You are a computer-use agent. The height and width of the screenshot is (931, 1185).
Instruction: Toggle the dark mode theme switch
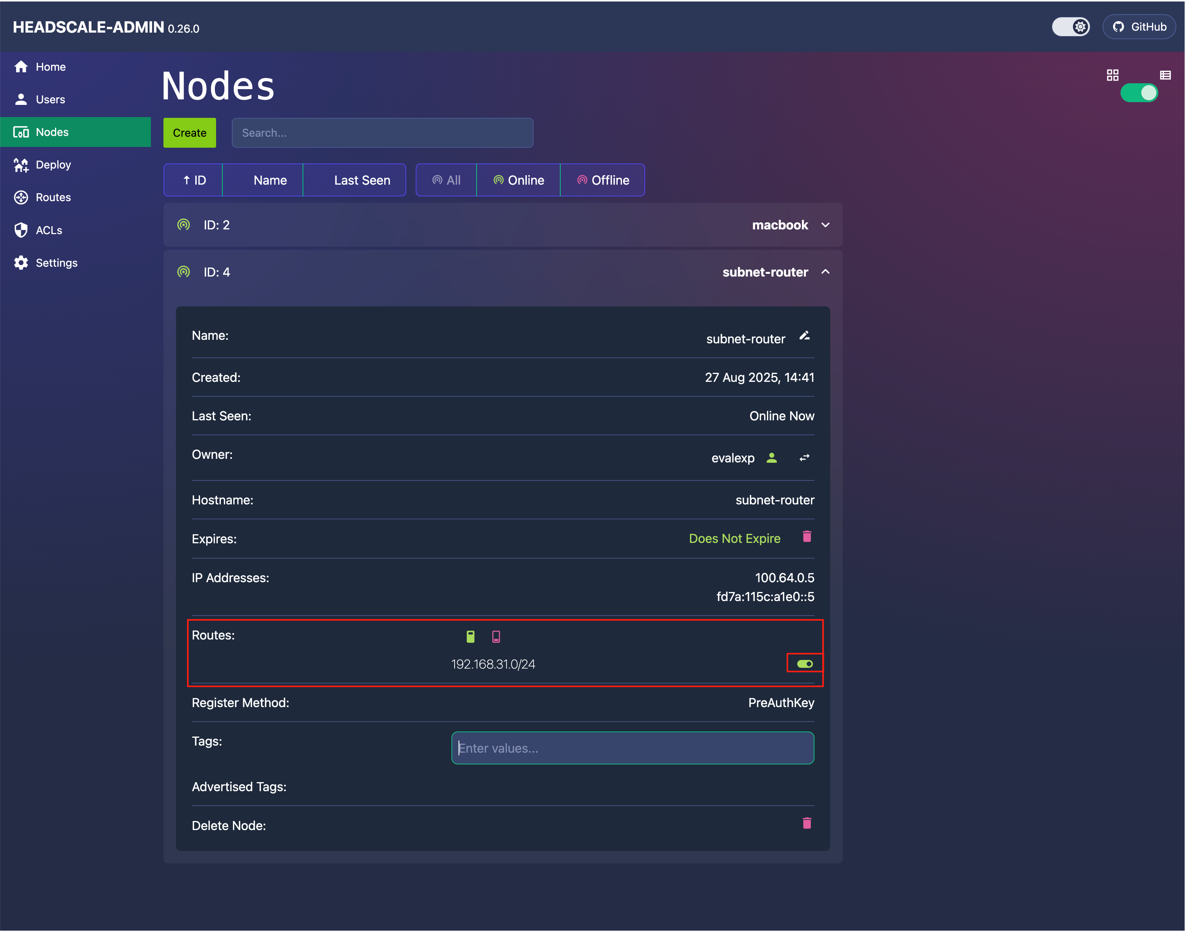click(1071, 27)
